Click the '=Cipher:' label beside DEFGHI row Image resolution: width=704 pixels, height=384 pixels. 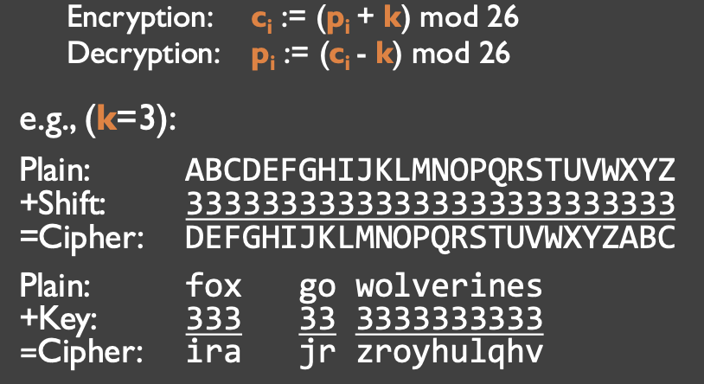81,239
